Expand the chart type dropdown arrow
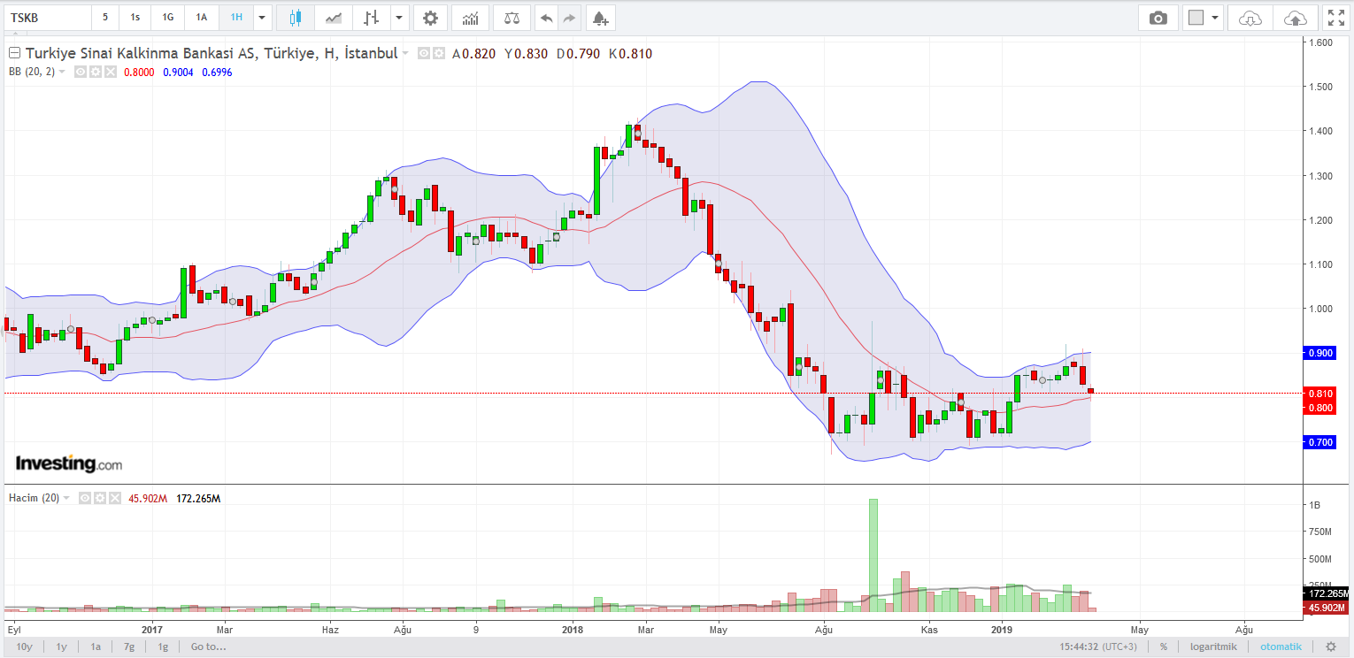The height and width of the screenshot is (658, 1354). tap(400, 17)
